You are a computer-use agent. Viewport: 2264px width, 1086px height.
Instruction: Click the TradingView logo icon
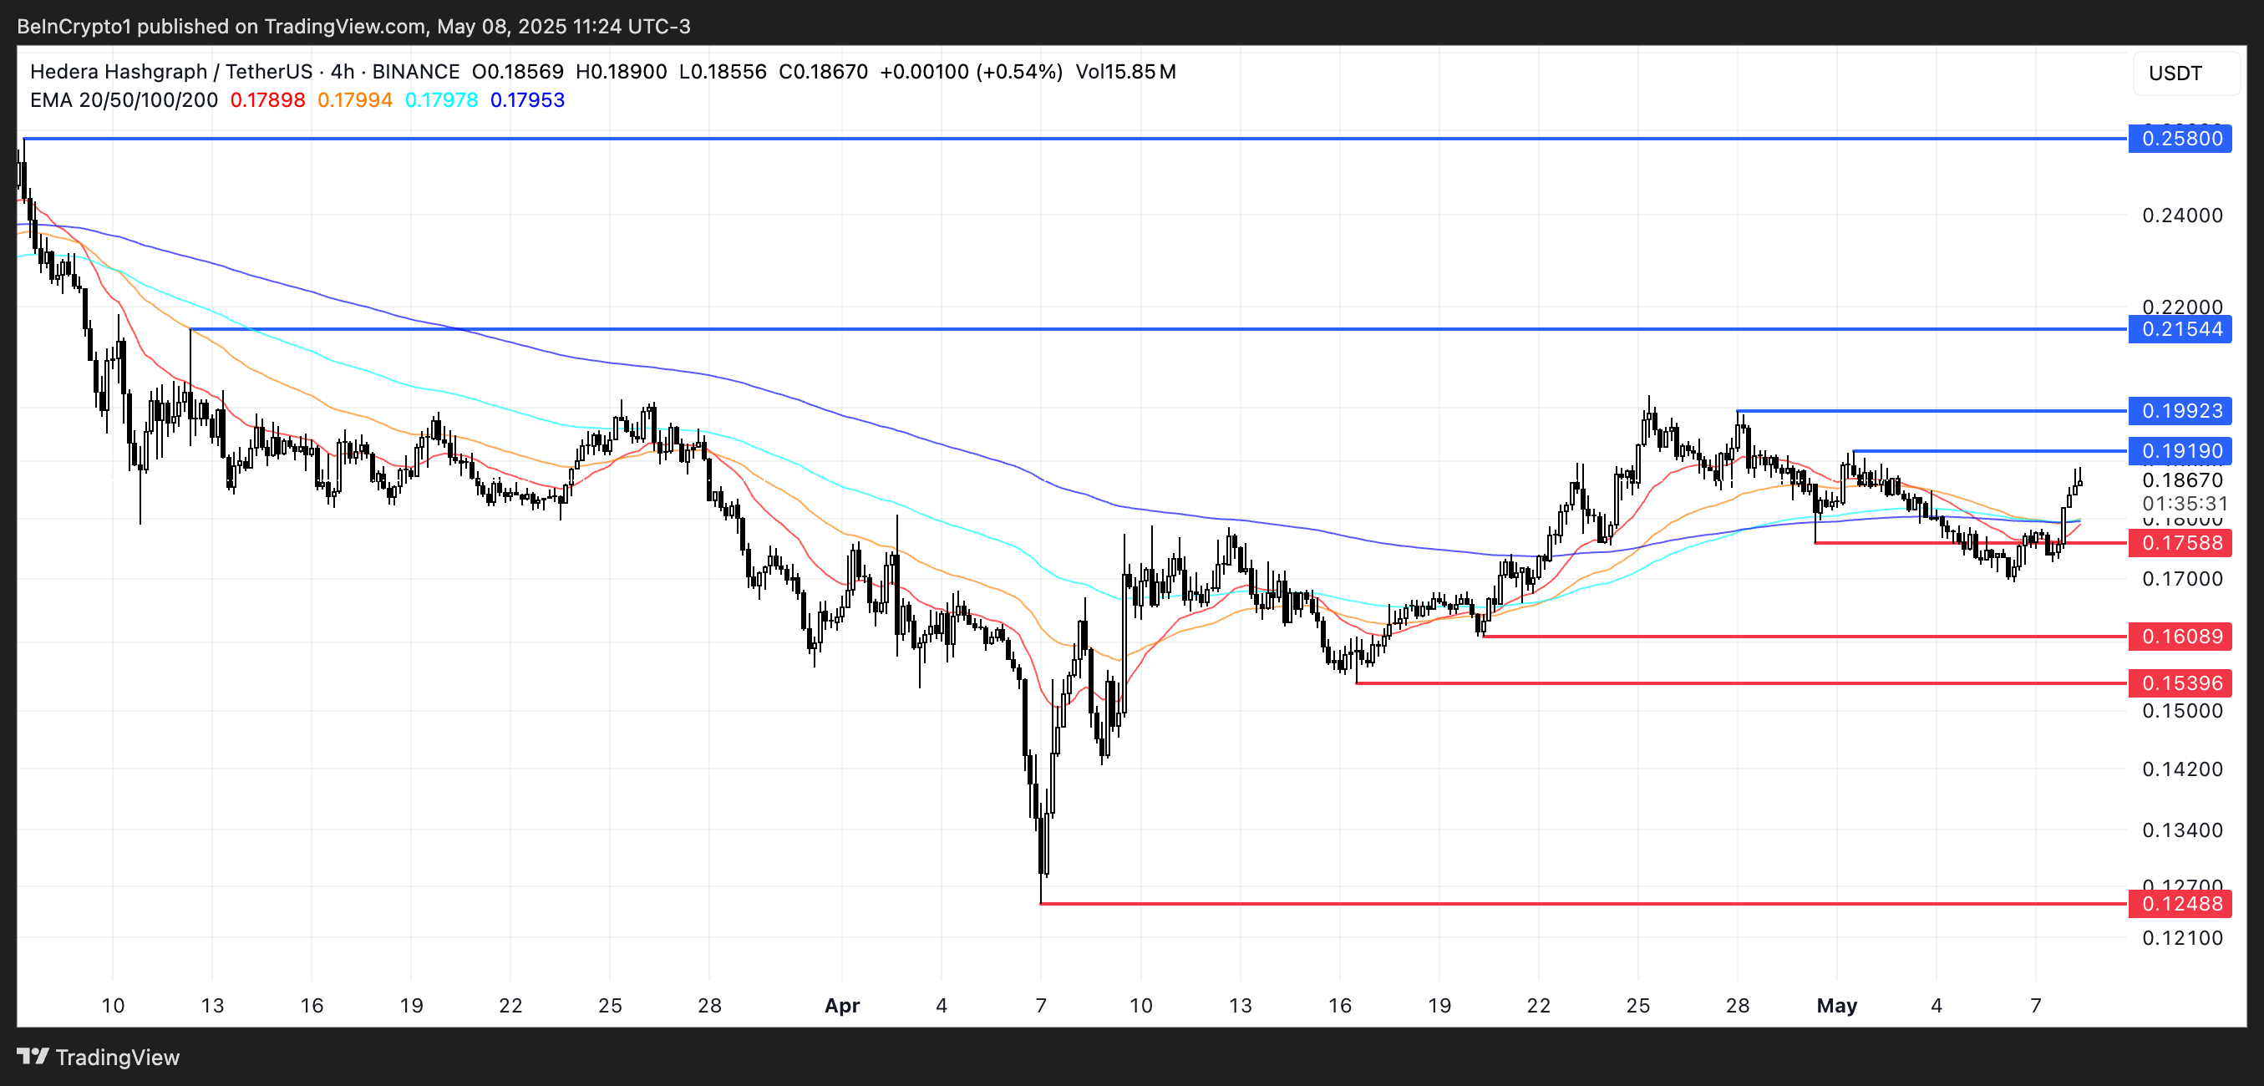pyautogui.click(x=33, y=1056)
